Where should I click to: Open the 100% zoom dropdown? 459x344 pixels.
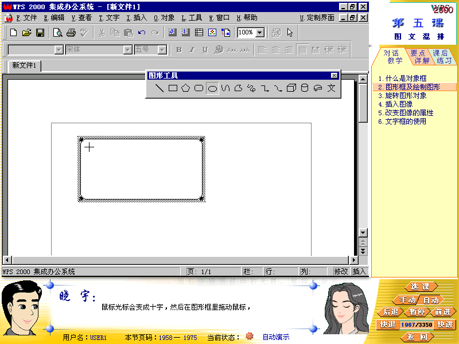pos(259,33)
